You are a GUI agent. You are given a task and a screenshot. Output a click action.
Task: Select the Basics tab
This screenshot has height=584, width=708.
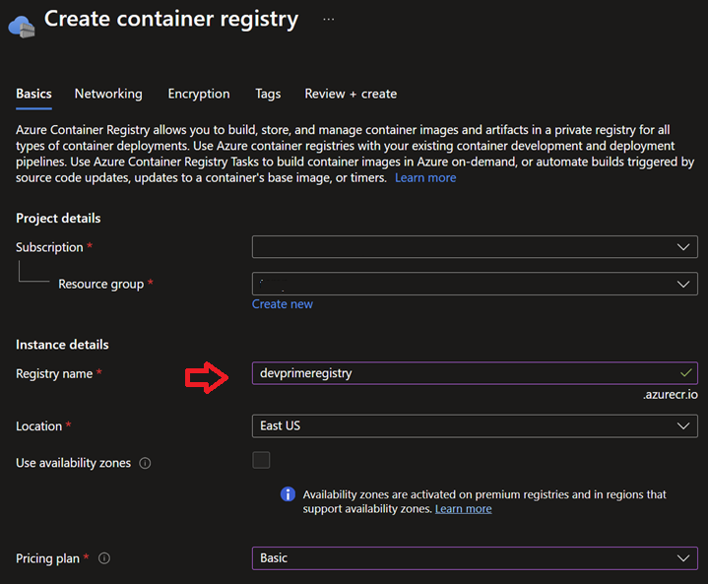(x=33, y=94)
